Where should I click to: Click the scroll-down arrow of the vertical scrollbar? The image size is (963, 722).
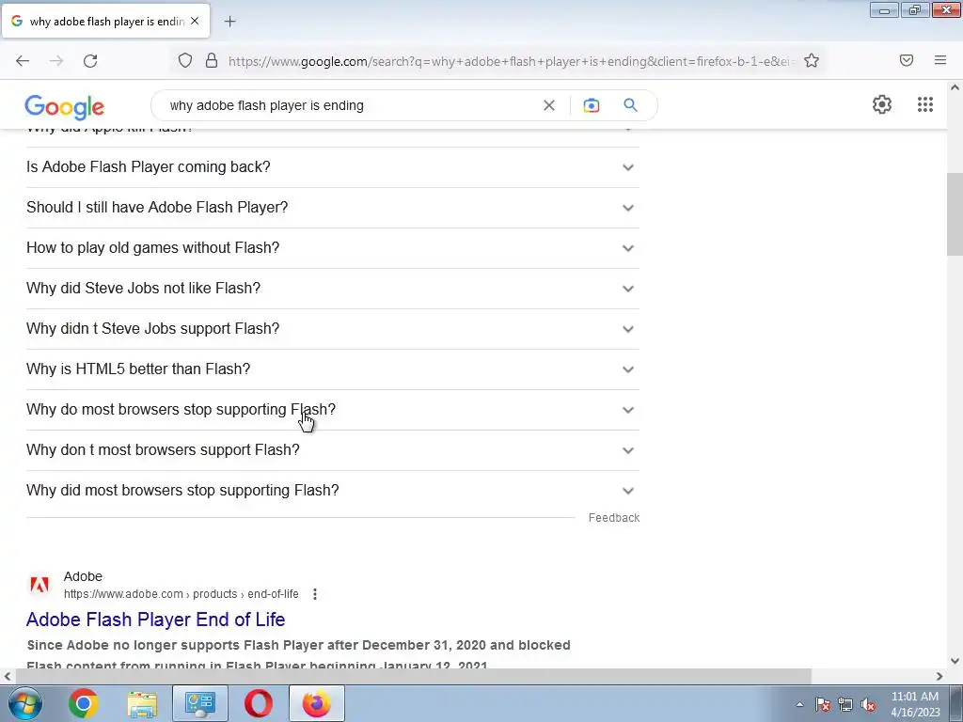tap(955, 661)
